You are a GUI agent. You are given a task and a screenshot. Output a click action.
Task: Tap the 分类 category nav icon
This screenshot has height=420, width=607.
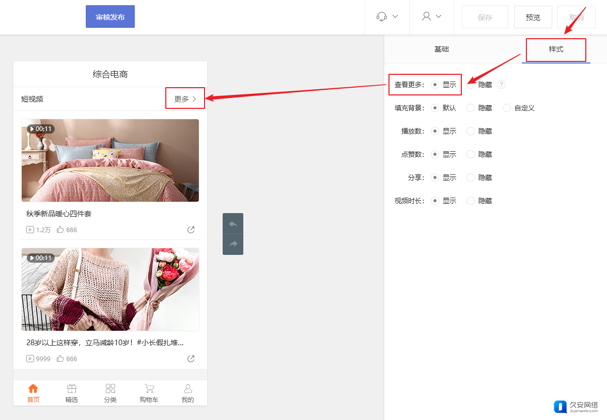click(x=111, y=389)
